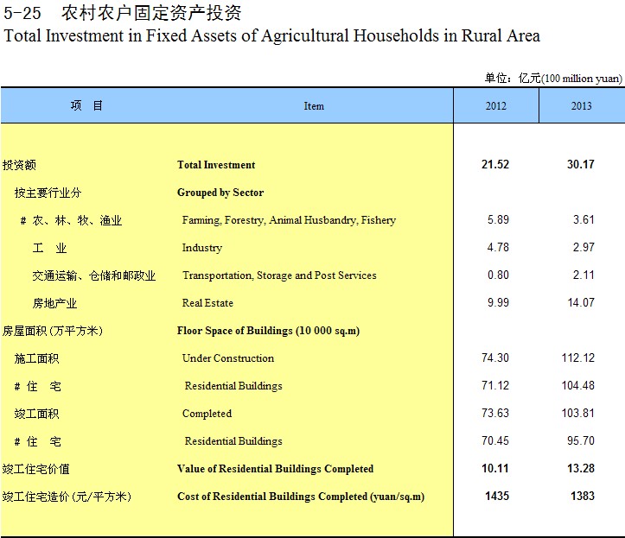Select the Grouped by Sector label
The width and height of the screenshot is (625, 538).
pos(220,193)
